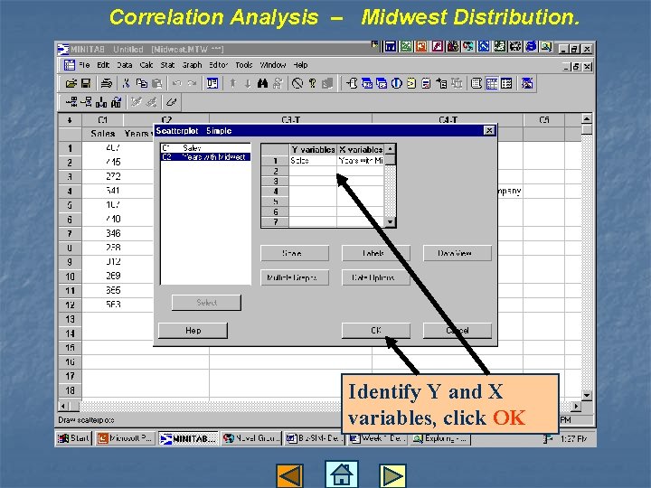Click variable table scrollbar down arrow
The height and width of the screenshot is (488, 651).
[x=390, y=222]
